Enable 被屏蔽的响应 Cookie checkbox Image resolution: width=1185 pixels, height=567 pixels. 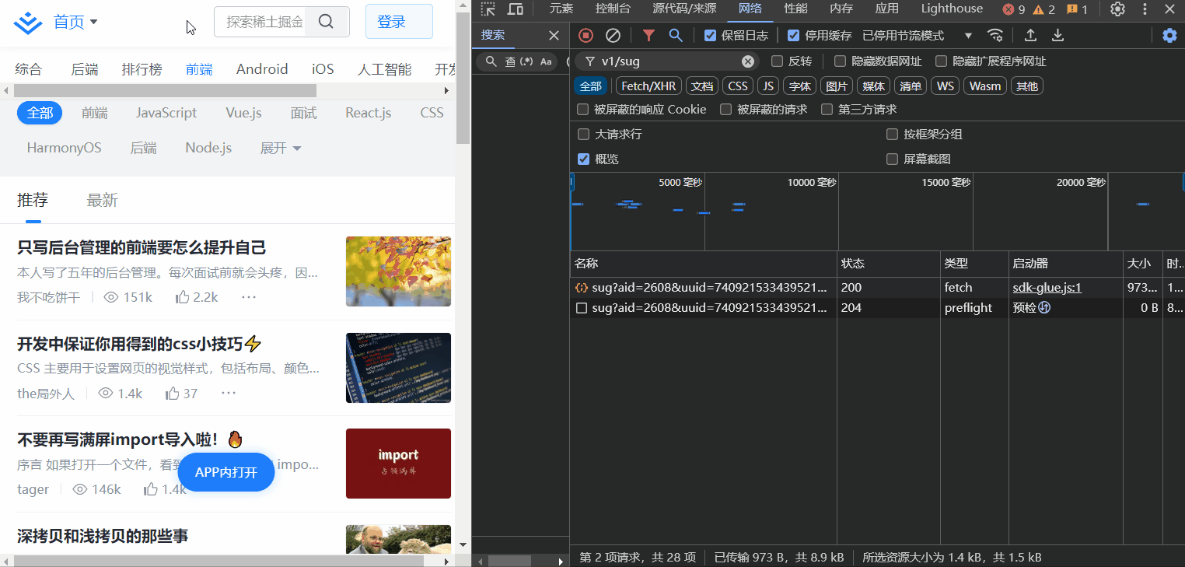pyautogui.click(x=583, y=110)
